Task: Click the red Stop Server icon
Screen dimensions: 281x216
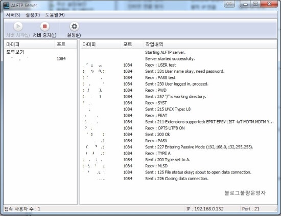Action: (x=44, y=27)
